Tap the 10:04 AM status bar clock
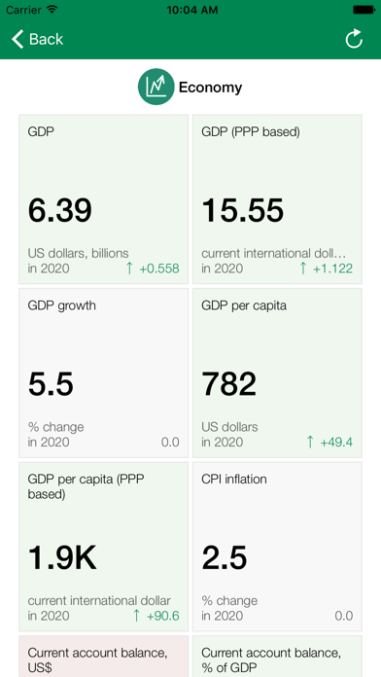This screenshot has width=381, height=677. [190, 10]
